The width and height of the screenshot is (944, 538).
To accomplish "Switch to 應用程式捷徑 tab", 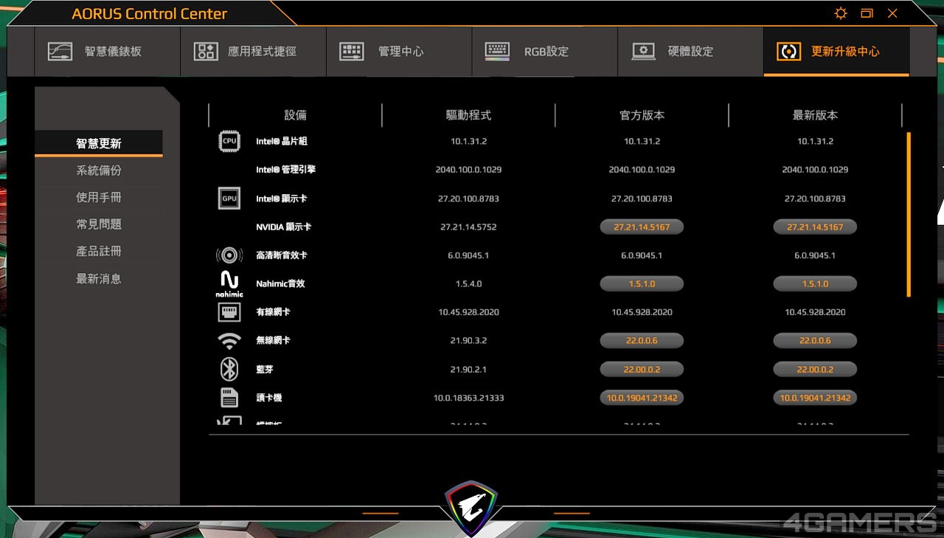I will 253,52.
